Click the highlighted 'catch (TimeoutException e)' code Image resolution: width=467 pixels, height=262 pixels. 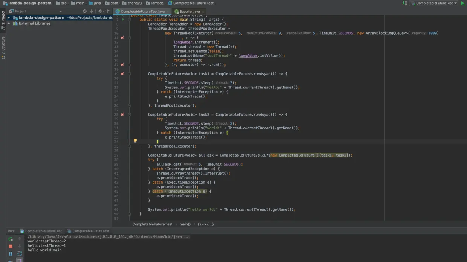tap(180, 191)
